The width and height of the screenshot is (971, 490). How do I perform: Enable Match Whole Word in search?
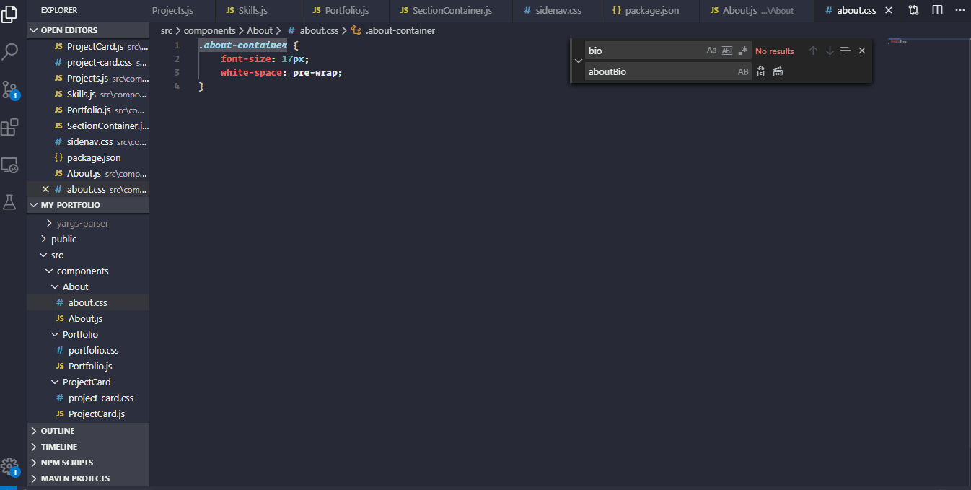click(727, 50)
